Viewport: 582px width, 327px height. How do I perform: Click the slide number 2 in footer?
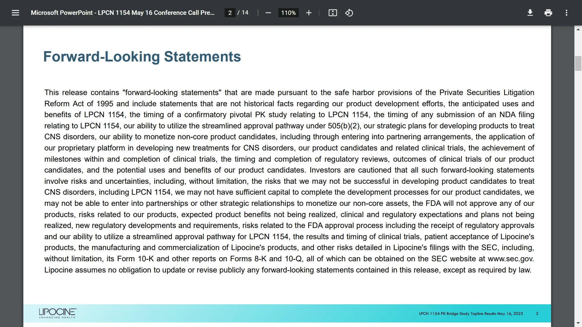pyautogui.click(x=537, y=314)
